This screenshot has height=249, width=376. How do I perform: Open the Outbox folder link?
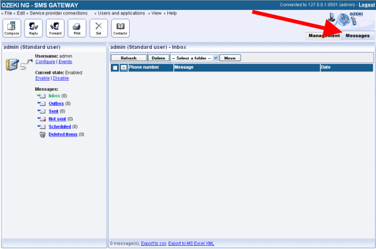pos(56,104)
